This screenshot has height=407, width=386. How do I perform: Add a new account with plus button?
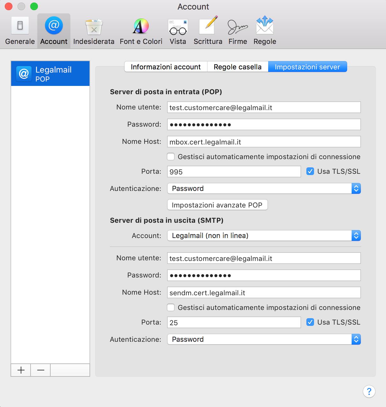[21, 370]
